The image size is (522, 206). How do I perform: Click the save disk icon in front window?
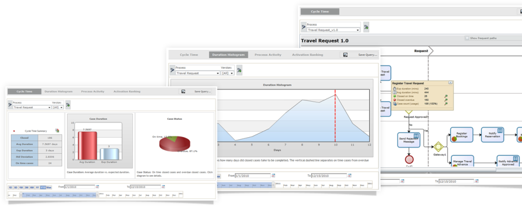[183, 92]
